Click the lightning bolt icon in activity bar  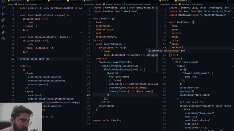3,39
